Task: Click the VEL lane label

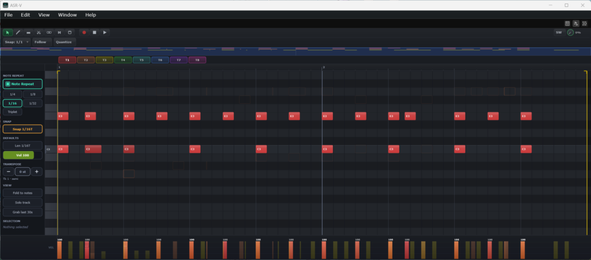Action: click(x=51, y=247)
